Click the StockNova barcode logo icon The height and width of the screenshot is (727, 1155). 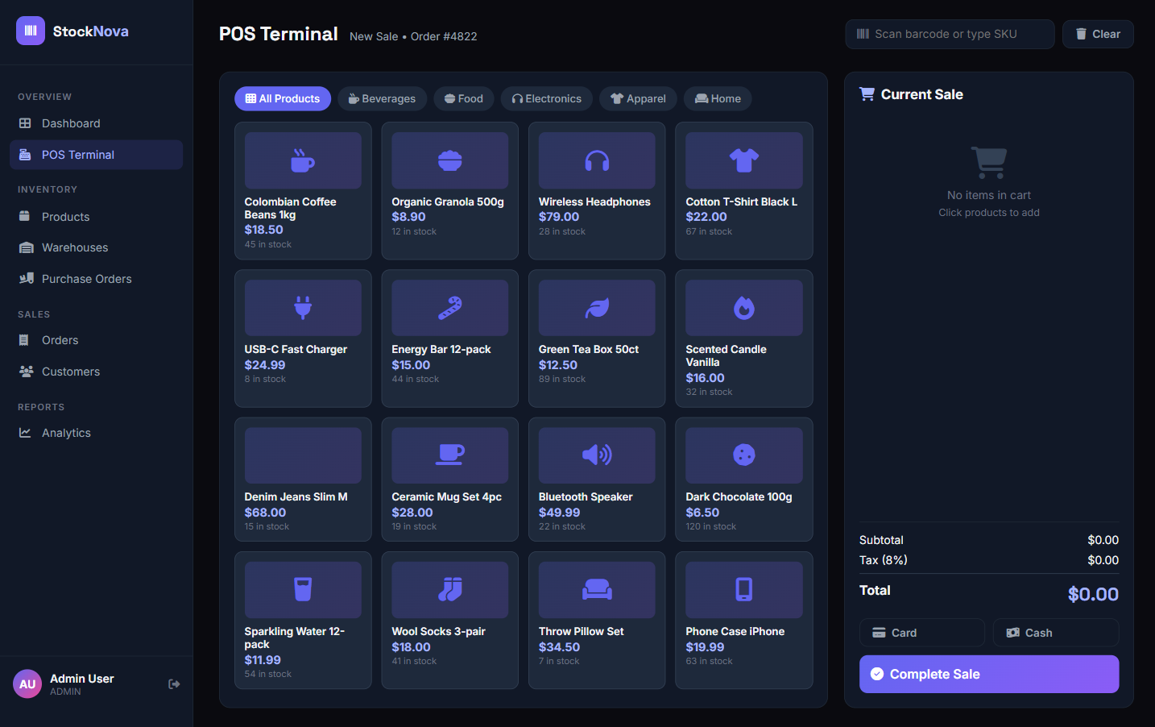[31, 31]
